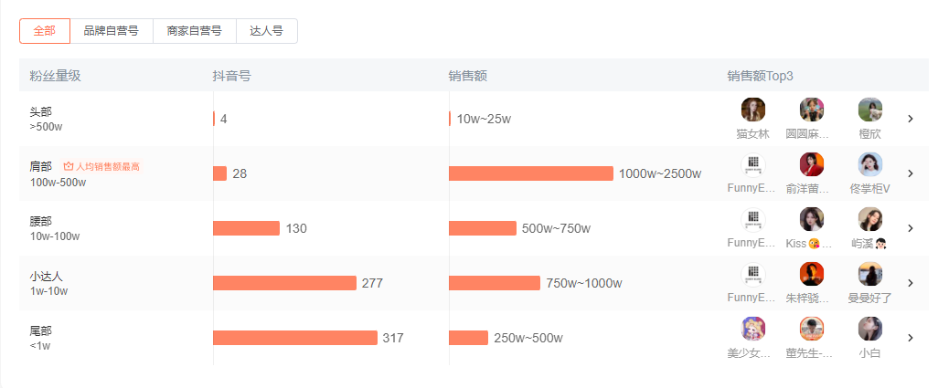This screenshot has height=388, width=938.
Task: Open 橙欣 profile avatar
Action: click(870, 110)
